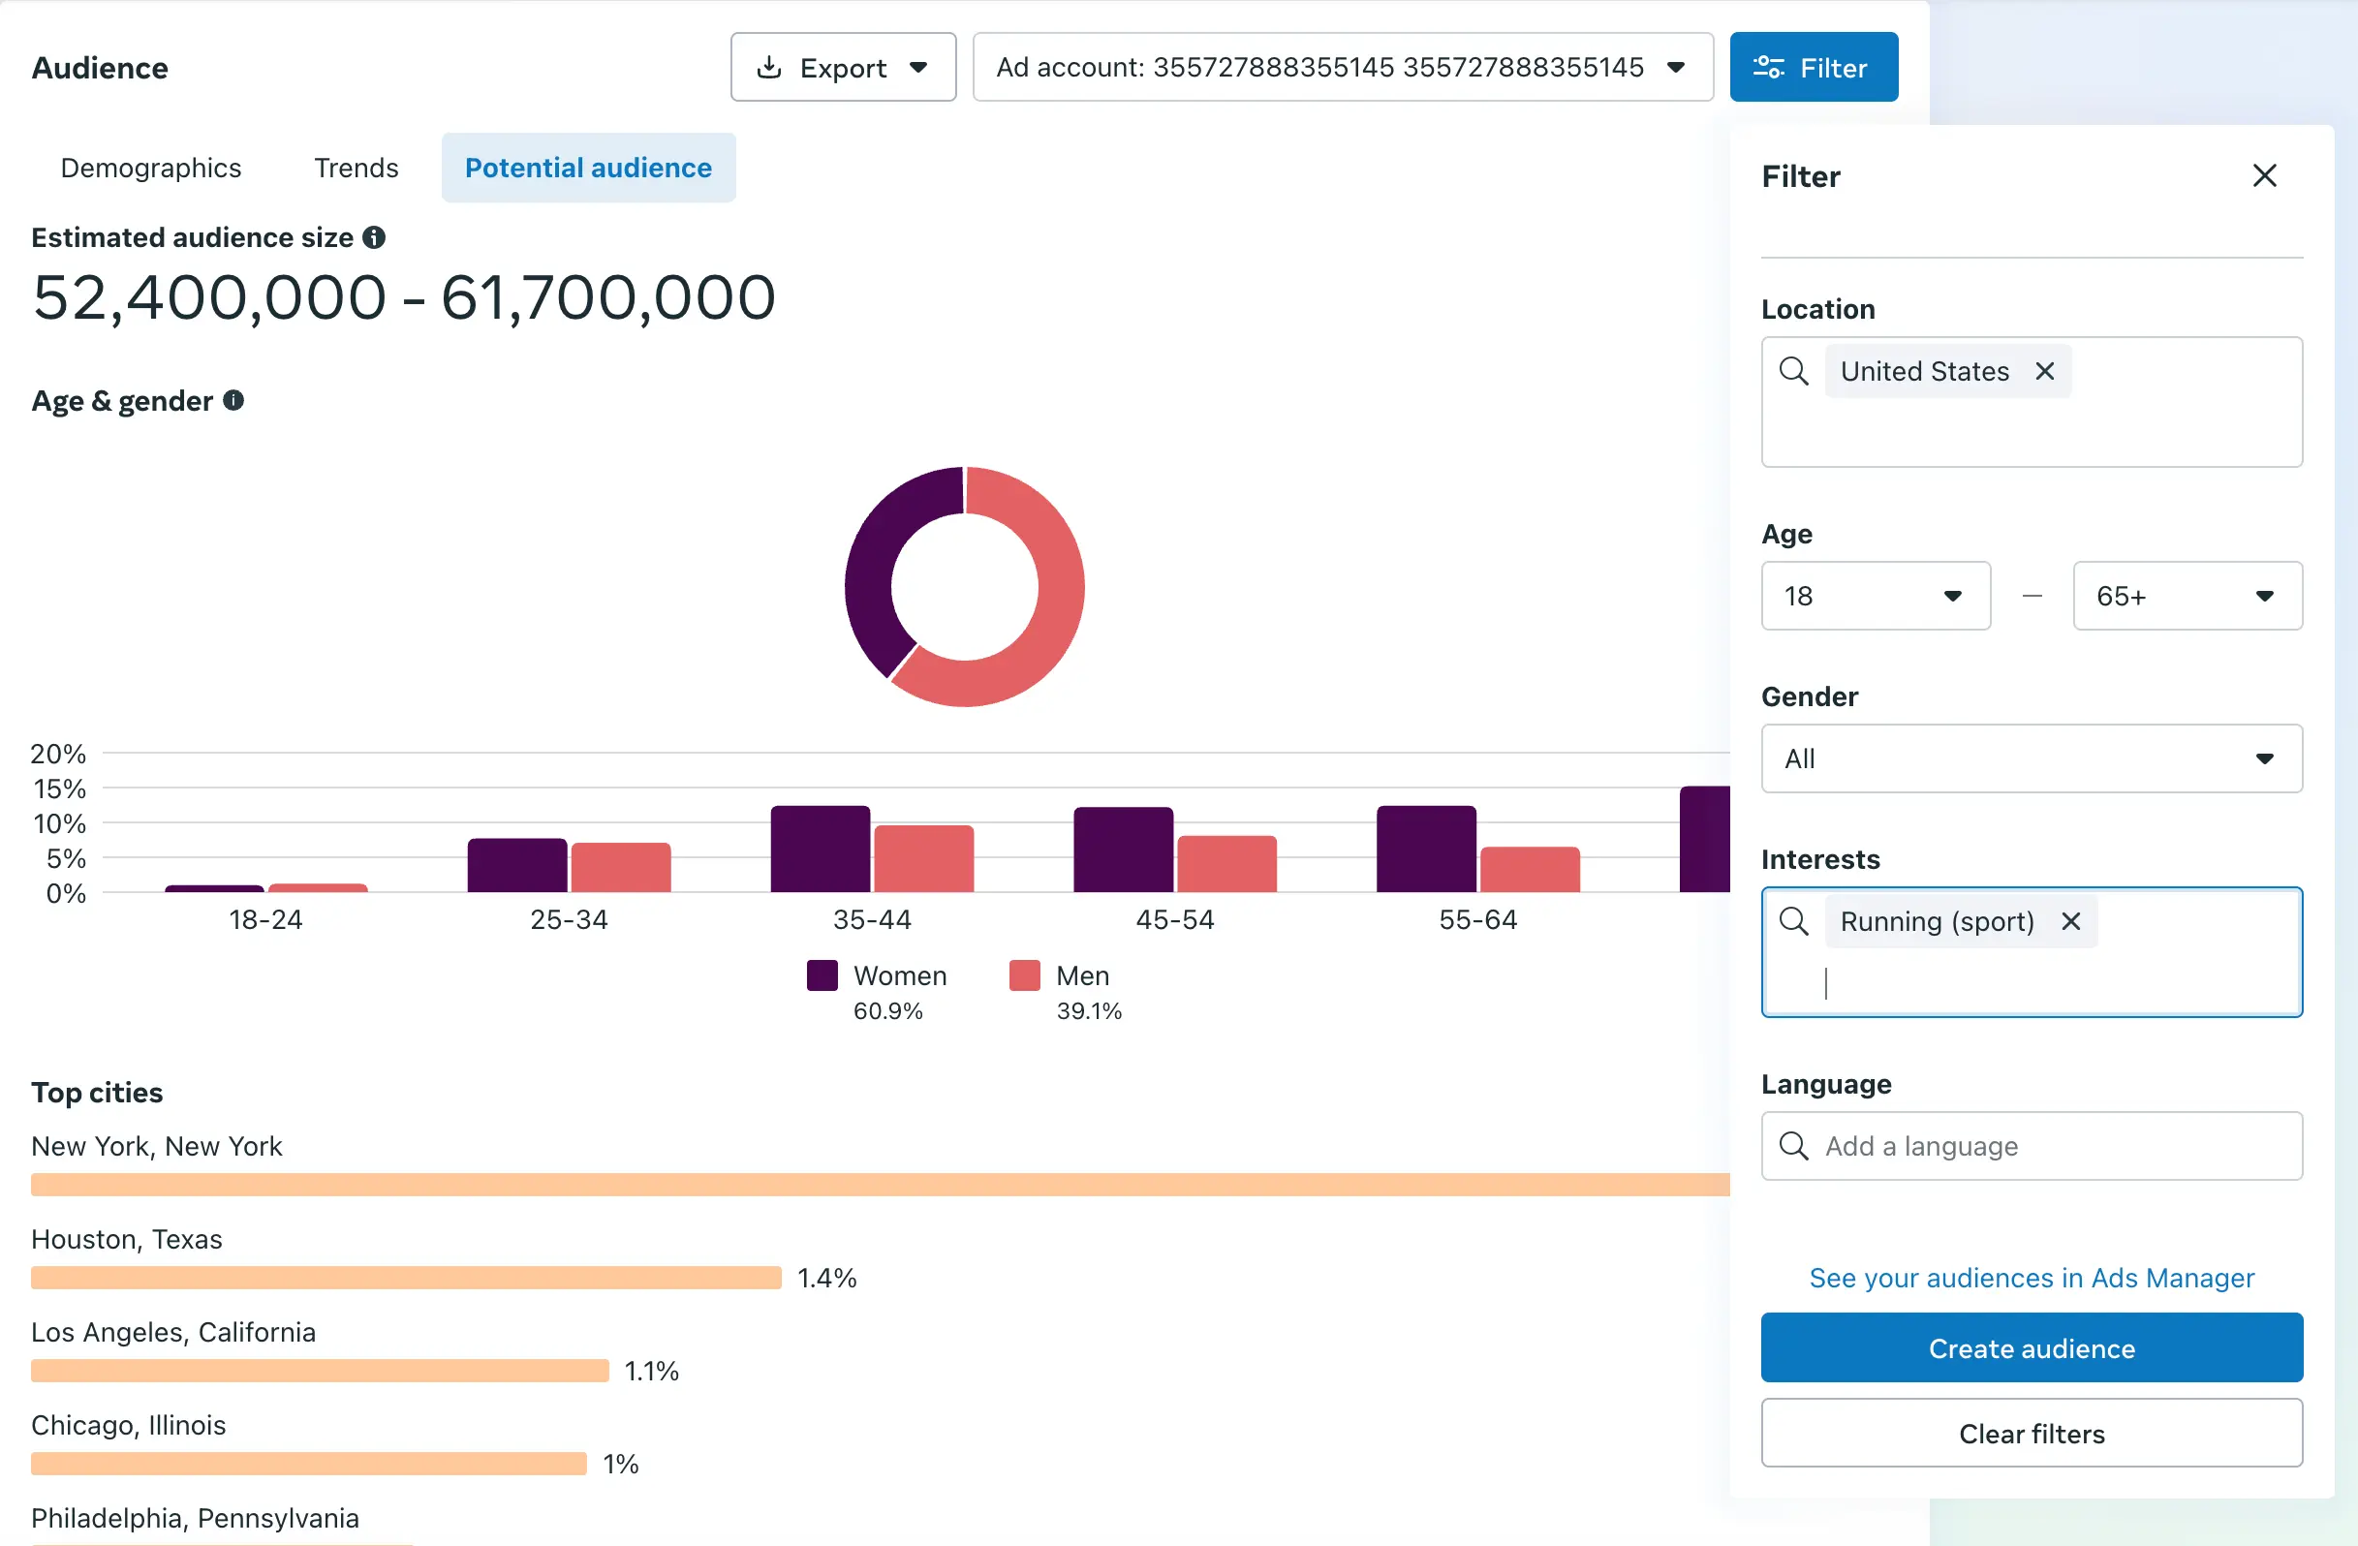Click the Women legend color swatch
Viewport: 2358px width, 1546px height.
click(822, 975)
